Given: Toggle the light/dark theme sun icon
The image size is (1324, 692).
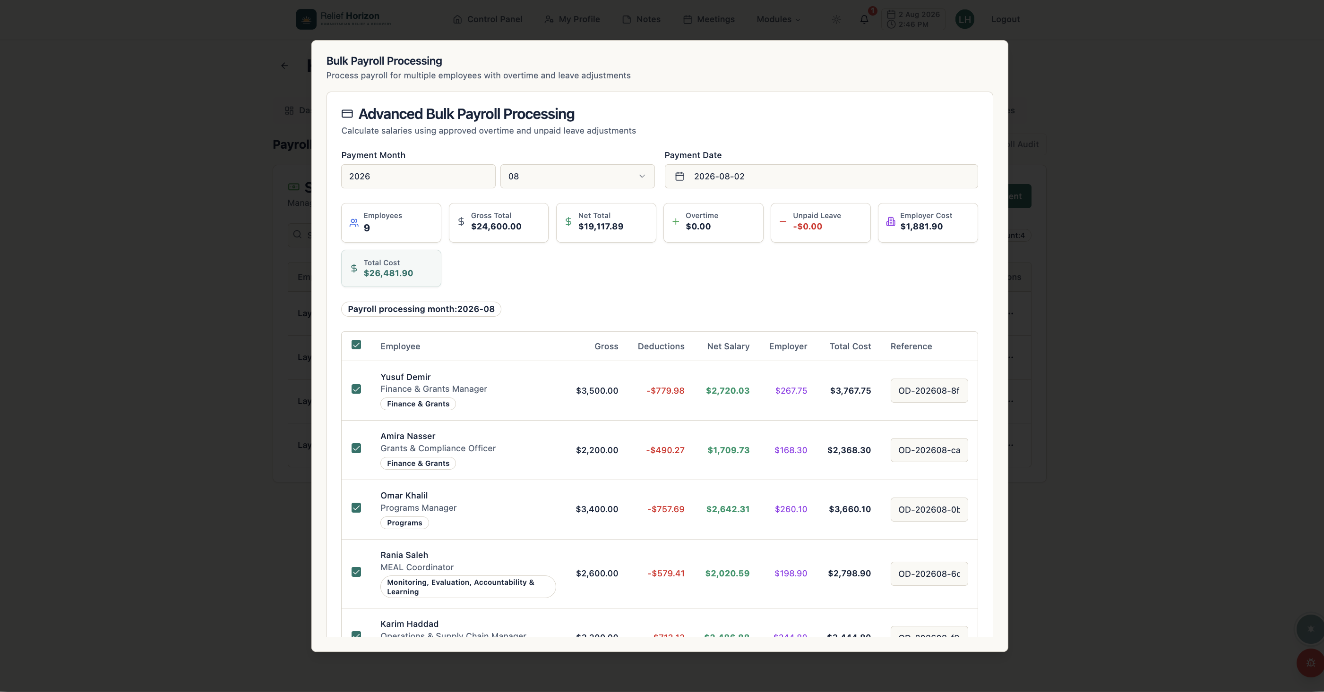Looking at the screenshot, I should pyautogui.click(x=836, y=19).
